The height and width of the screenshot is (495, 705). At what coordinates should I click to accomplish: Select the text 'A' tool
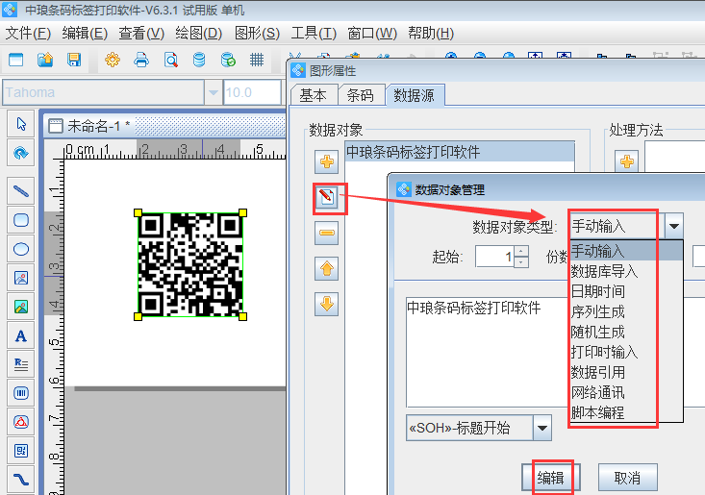pyautogui.click(x=21, y=336)
